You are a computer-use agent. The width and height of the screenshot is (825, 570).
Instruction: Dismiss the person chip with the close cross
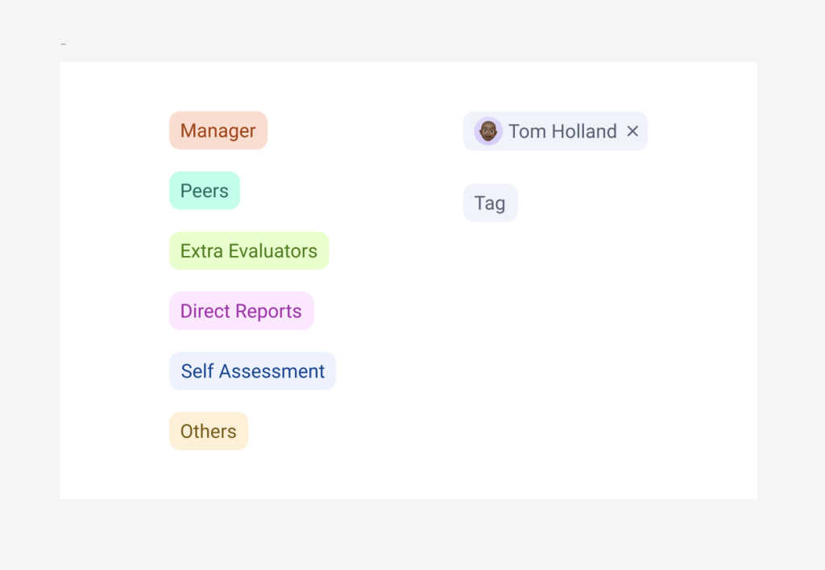point(632,131)
